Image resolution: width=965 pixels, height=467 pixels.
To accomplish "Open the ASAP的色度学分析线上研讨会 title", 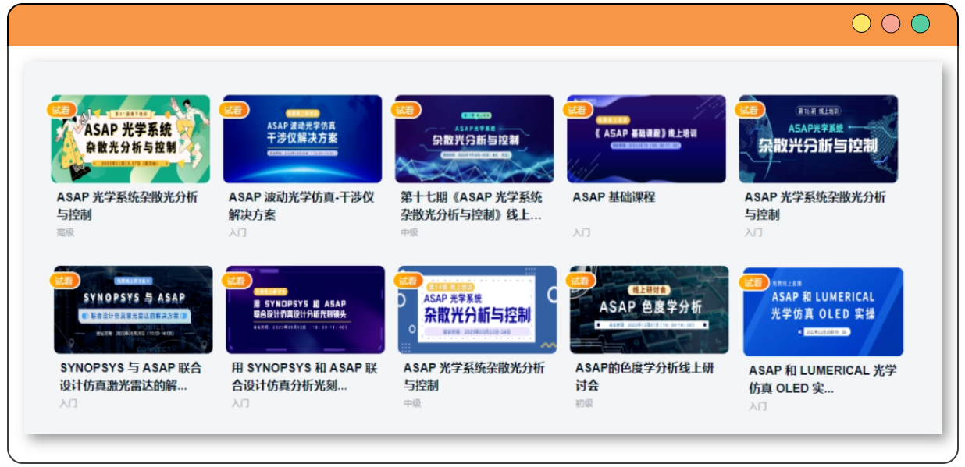I will click(x=645, y=377).
